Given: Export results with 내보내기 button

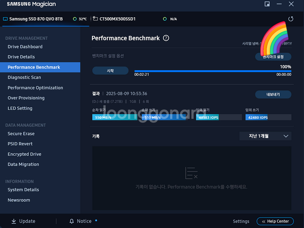Looking at the screenshot, I should [273, 95].
